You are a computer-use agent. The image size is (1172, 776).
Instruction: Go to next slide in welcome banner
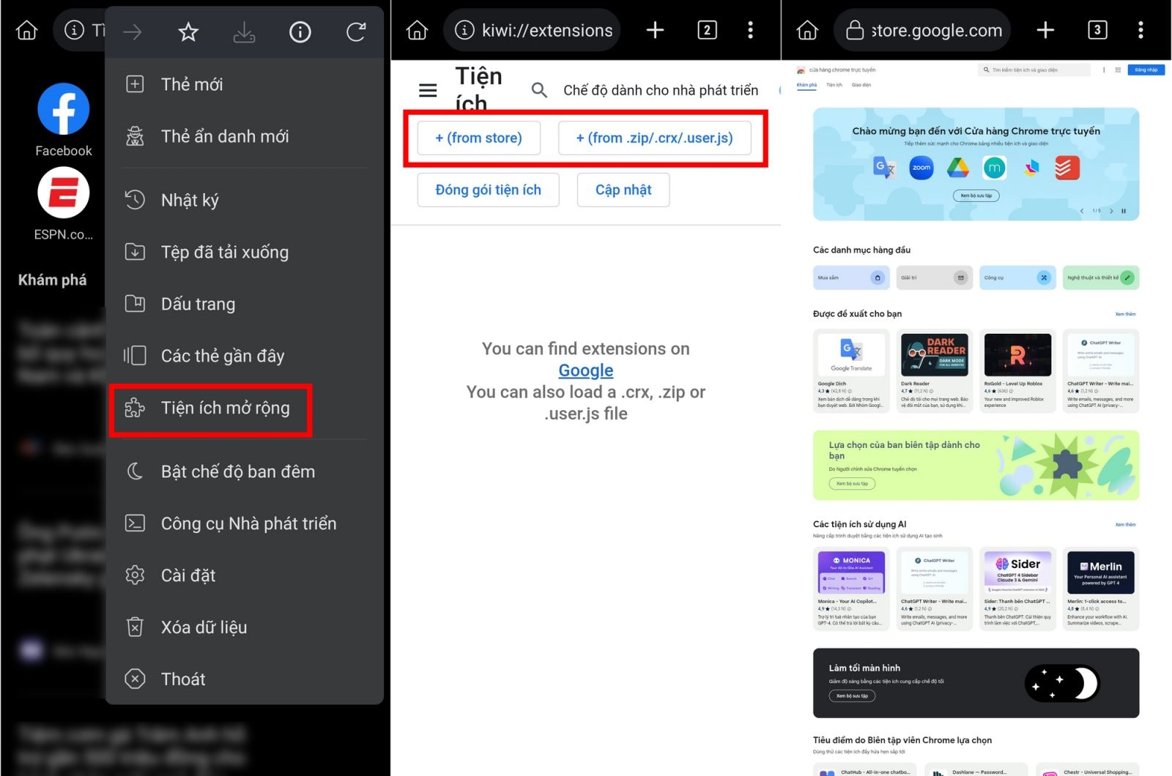(x=1111, y=211)
